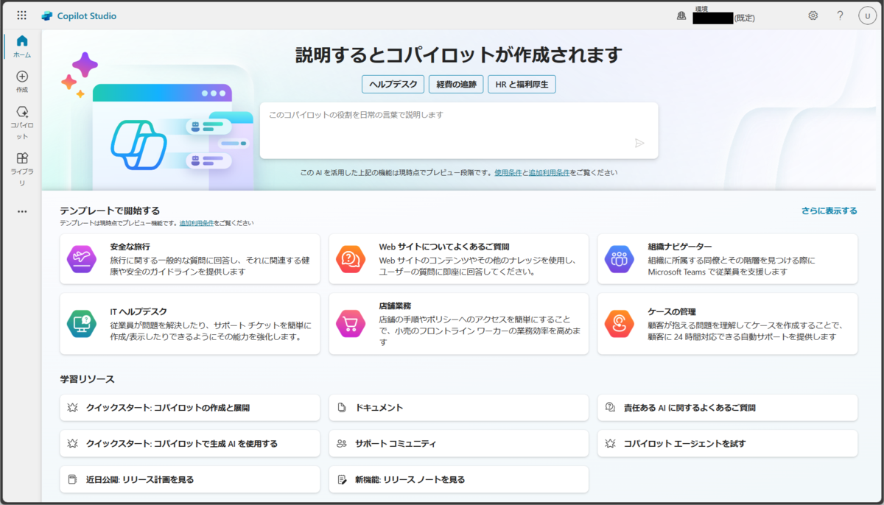This screenshot has height=505, width=884.
Task: Open the ドキュメント resource label
Action: click(x=379, y=407)
